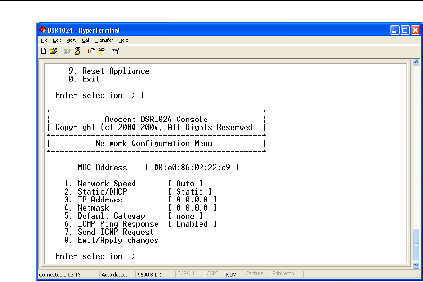Click the Open folder toolbar icon

tap(53, 50)
